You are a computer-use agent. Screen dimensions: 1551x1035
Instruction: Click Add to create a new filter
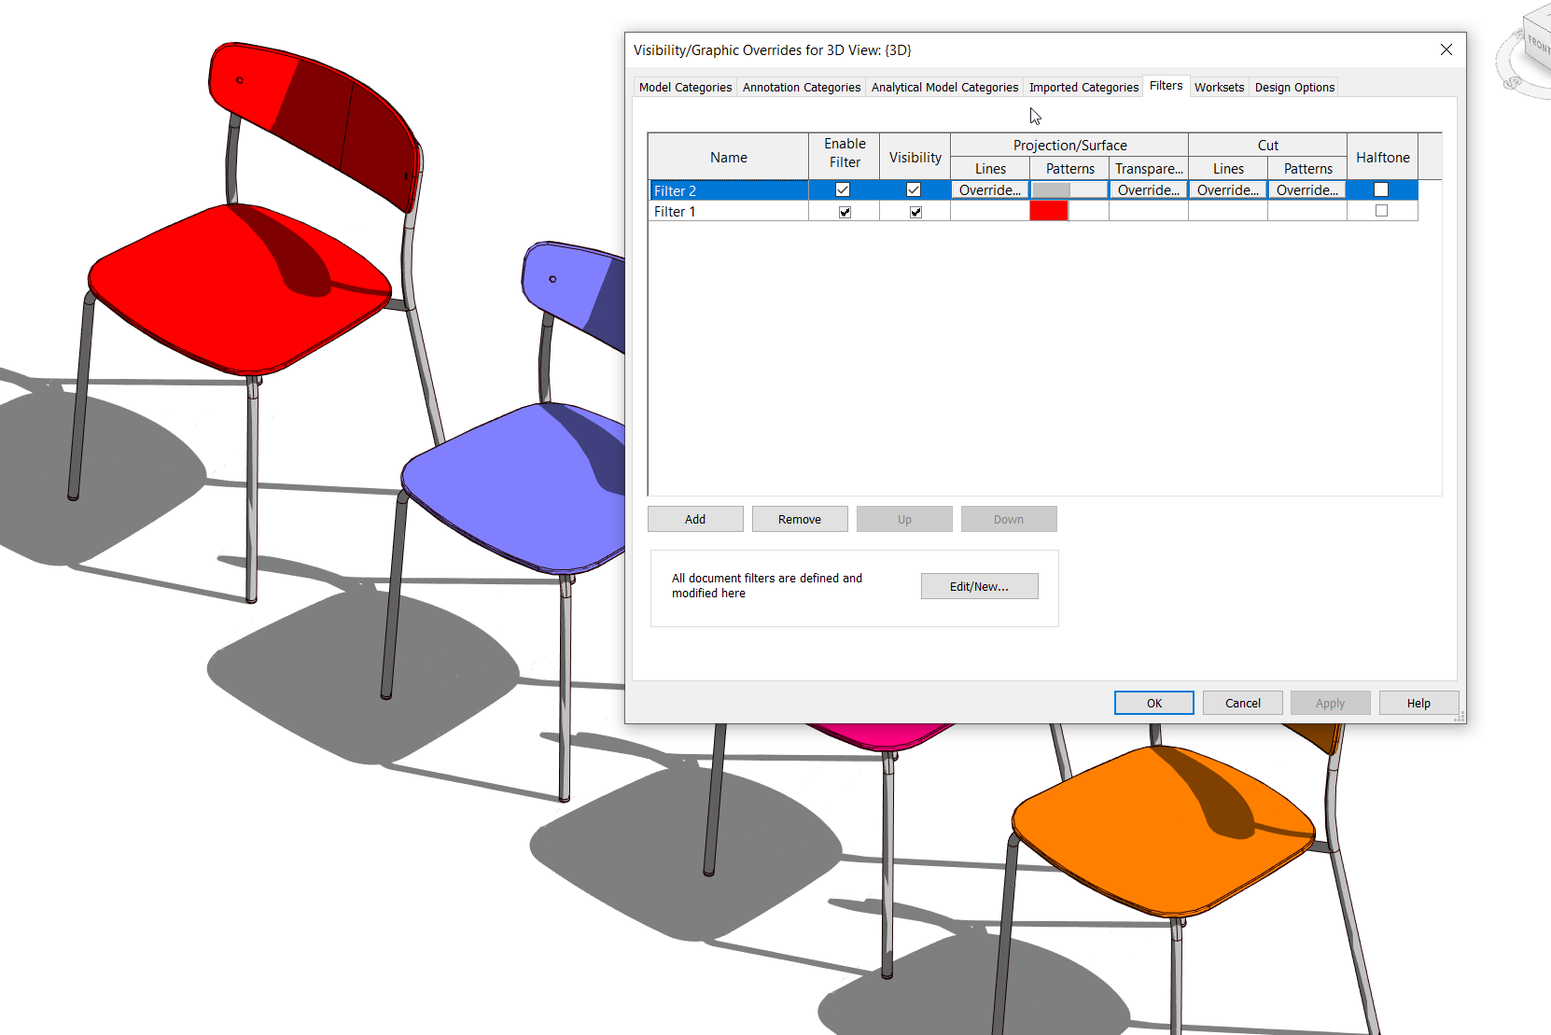tap(694, 519)
